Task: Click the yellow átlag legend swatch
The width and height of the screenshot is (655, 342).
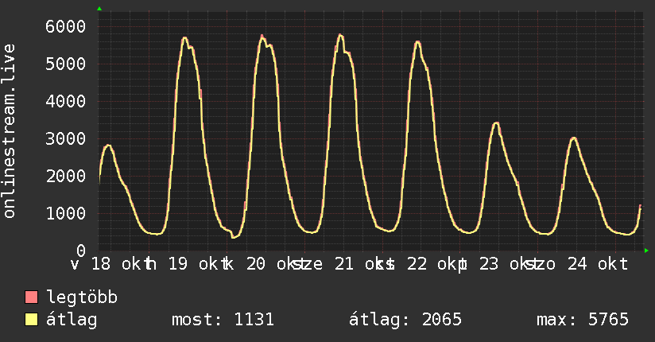Action: (x=31, y=319)
